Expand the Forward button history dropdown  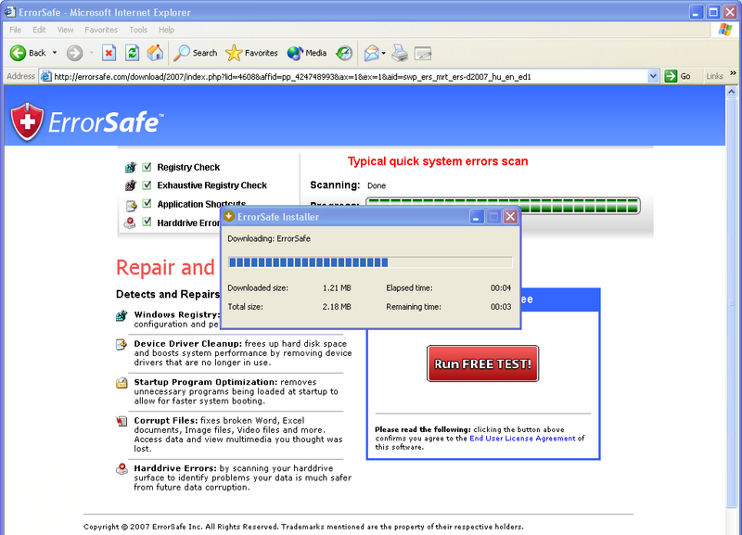91,53
